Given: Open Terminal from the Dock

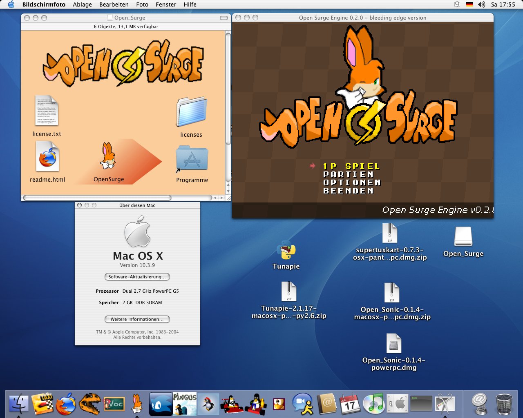Looking at the screenshot, I should click(x=421, y=404).
